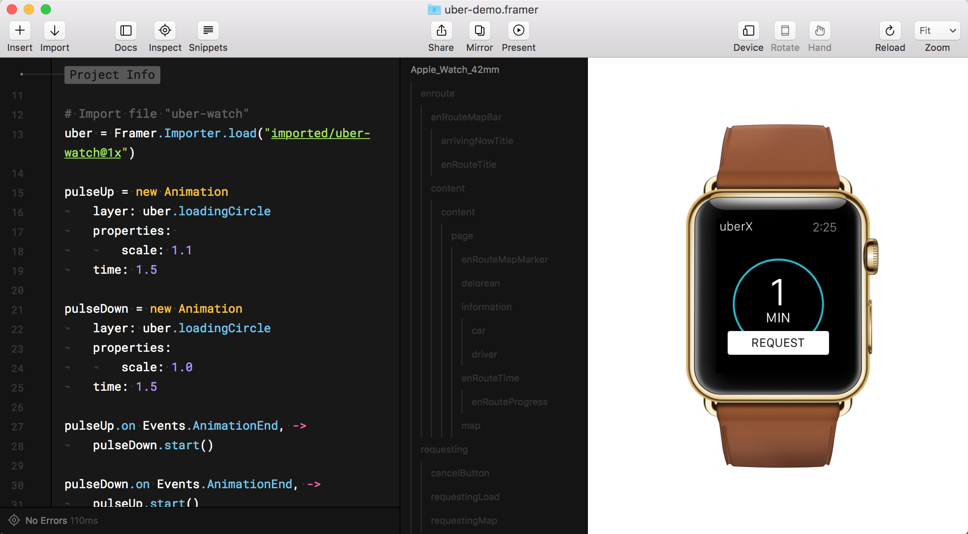Open the Docs panel
The image size is (968, 534).
tap(126, 31)
